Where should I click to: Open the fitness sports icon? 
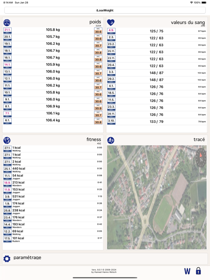click(x=7, y=140)
